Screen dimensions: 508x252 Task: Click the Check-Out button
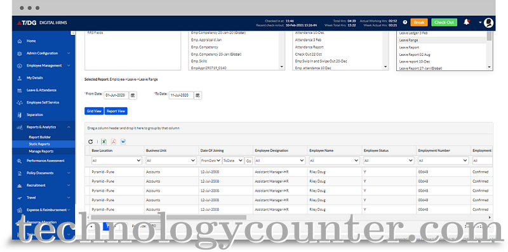click(x=444, y=22)
